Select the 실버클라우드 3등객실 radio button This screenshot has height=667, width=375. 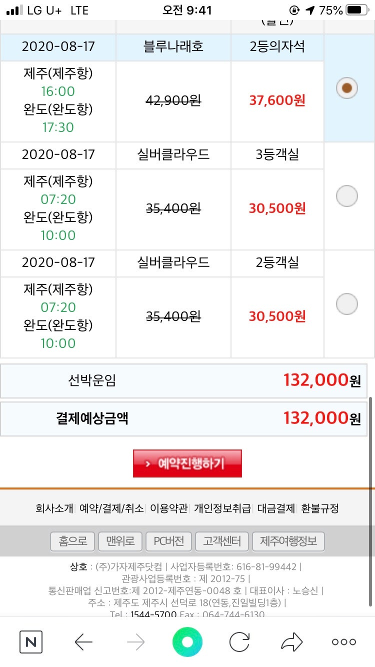347,196
